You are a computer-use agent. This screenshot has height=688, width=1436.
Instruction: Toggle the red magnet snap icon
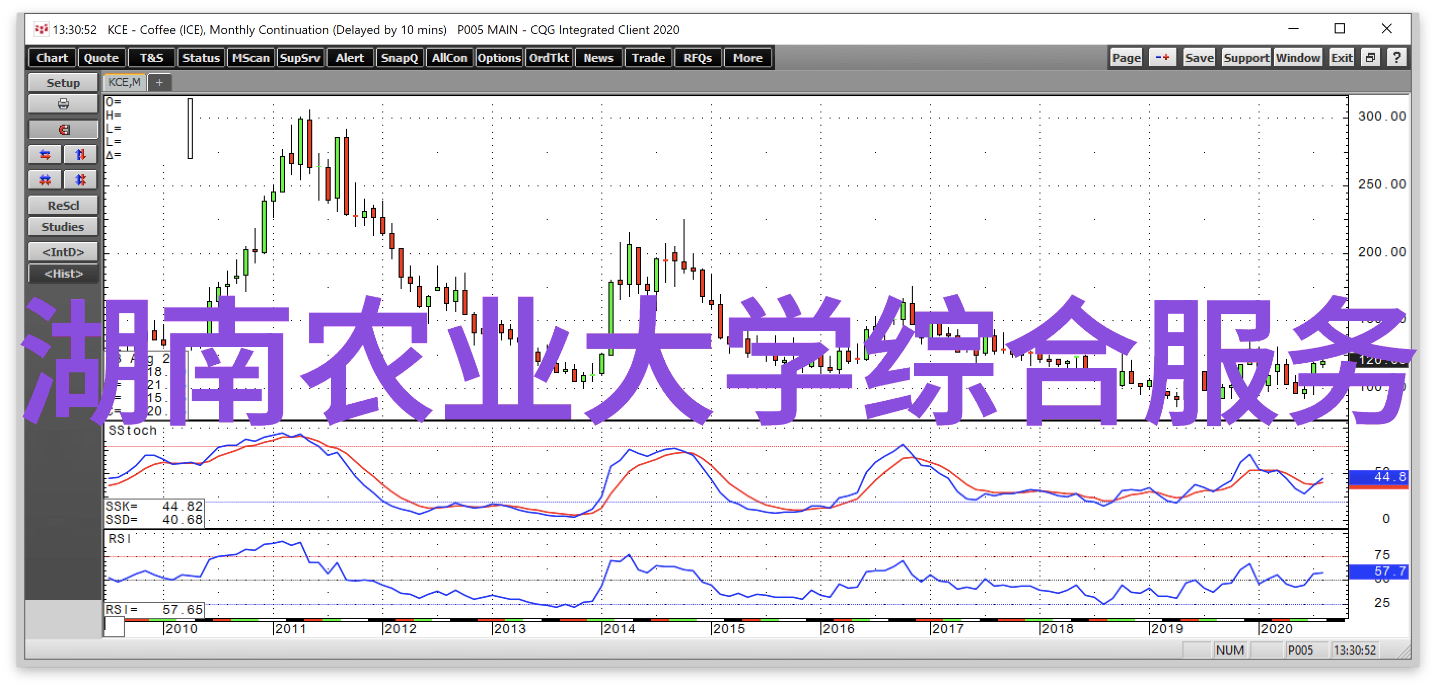click(x=63, y=130)
